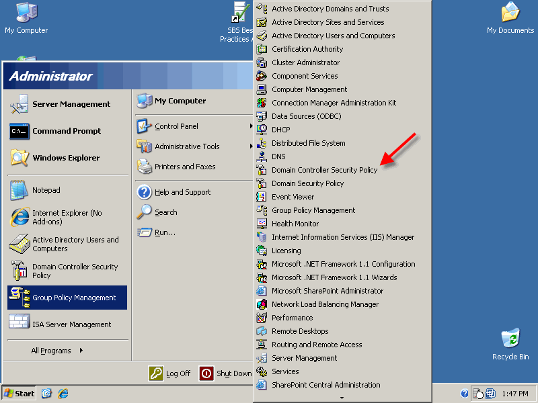Viewport: 538px width, 403px height.
Task: Open Printers and Faxes icon
Action: (x=145, y=167)
